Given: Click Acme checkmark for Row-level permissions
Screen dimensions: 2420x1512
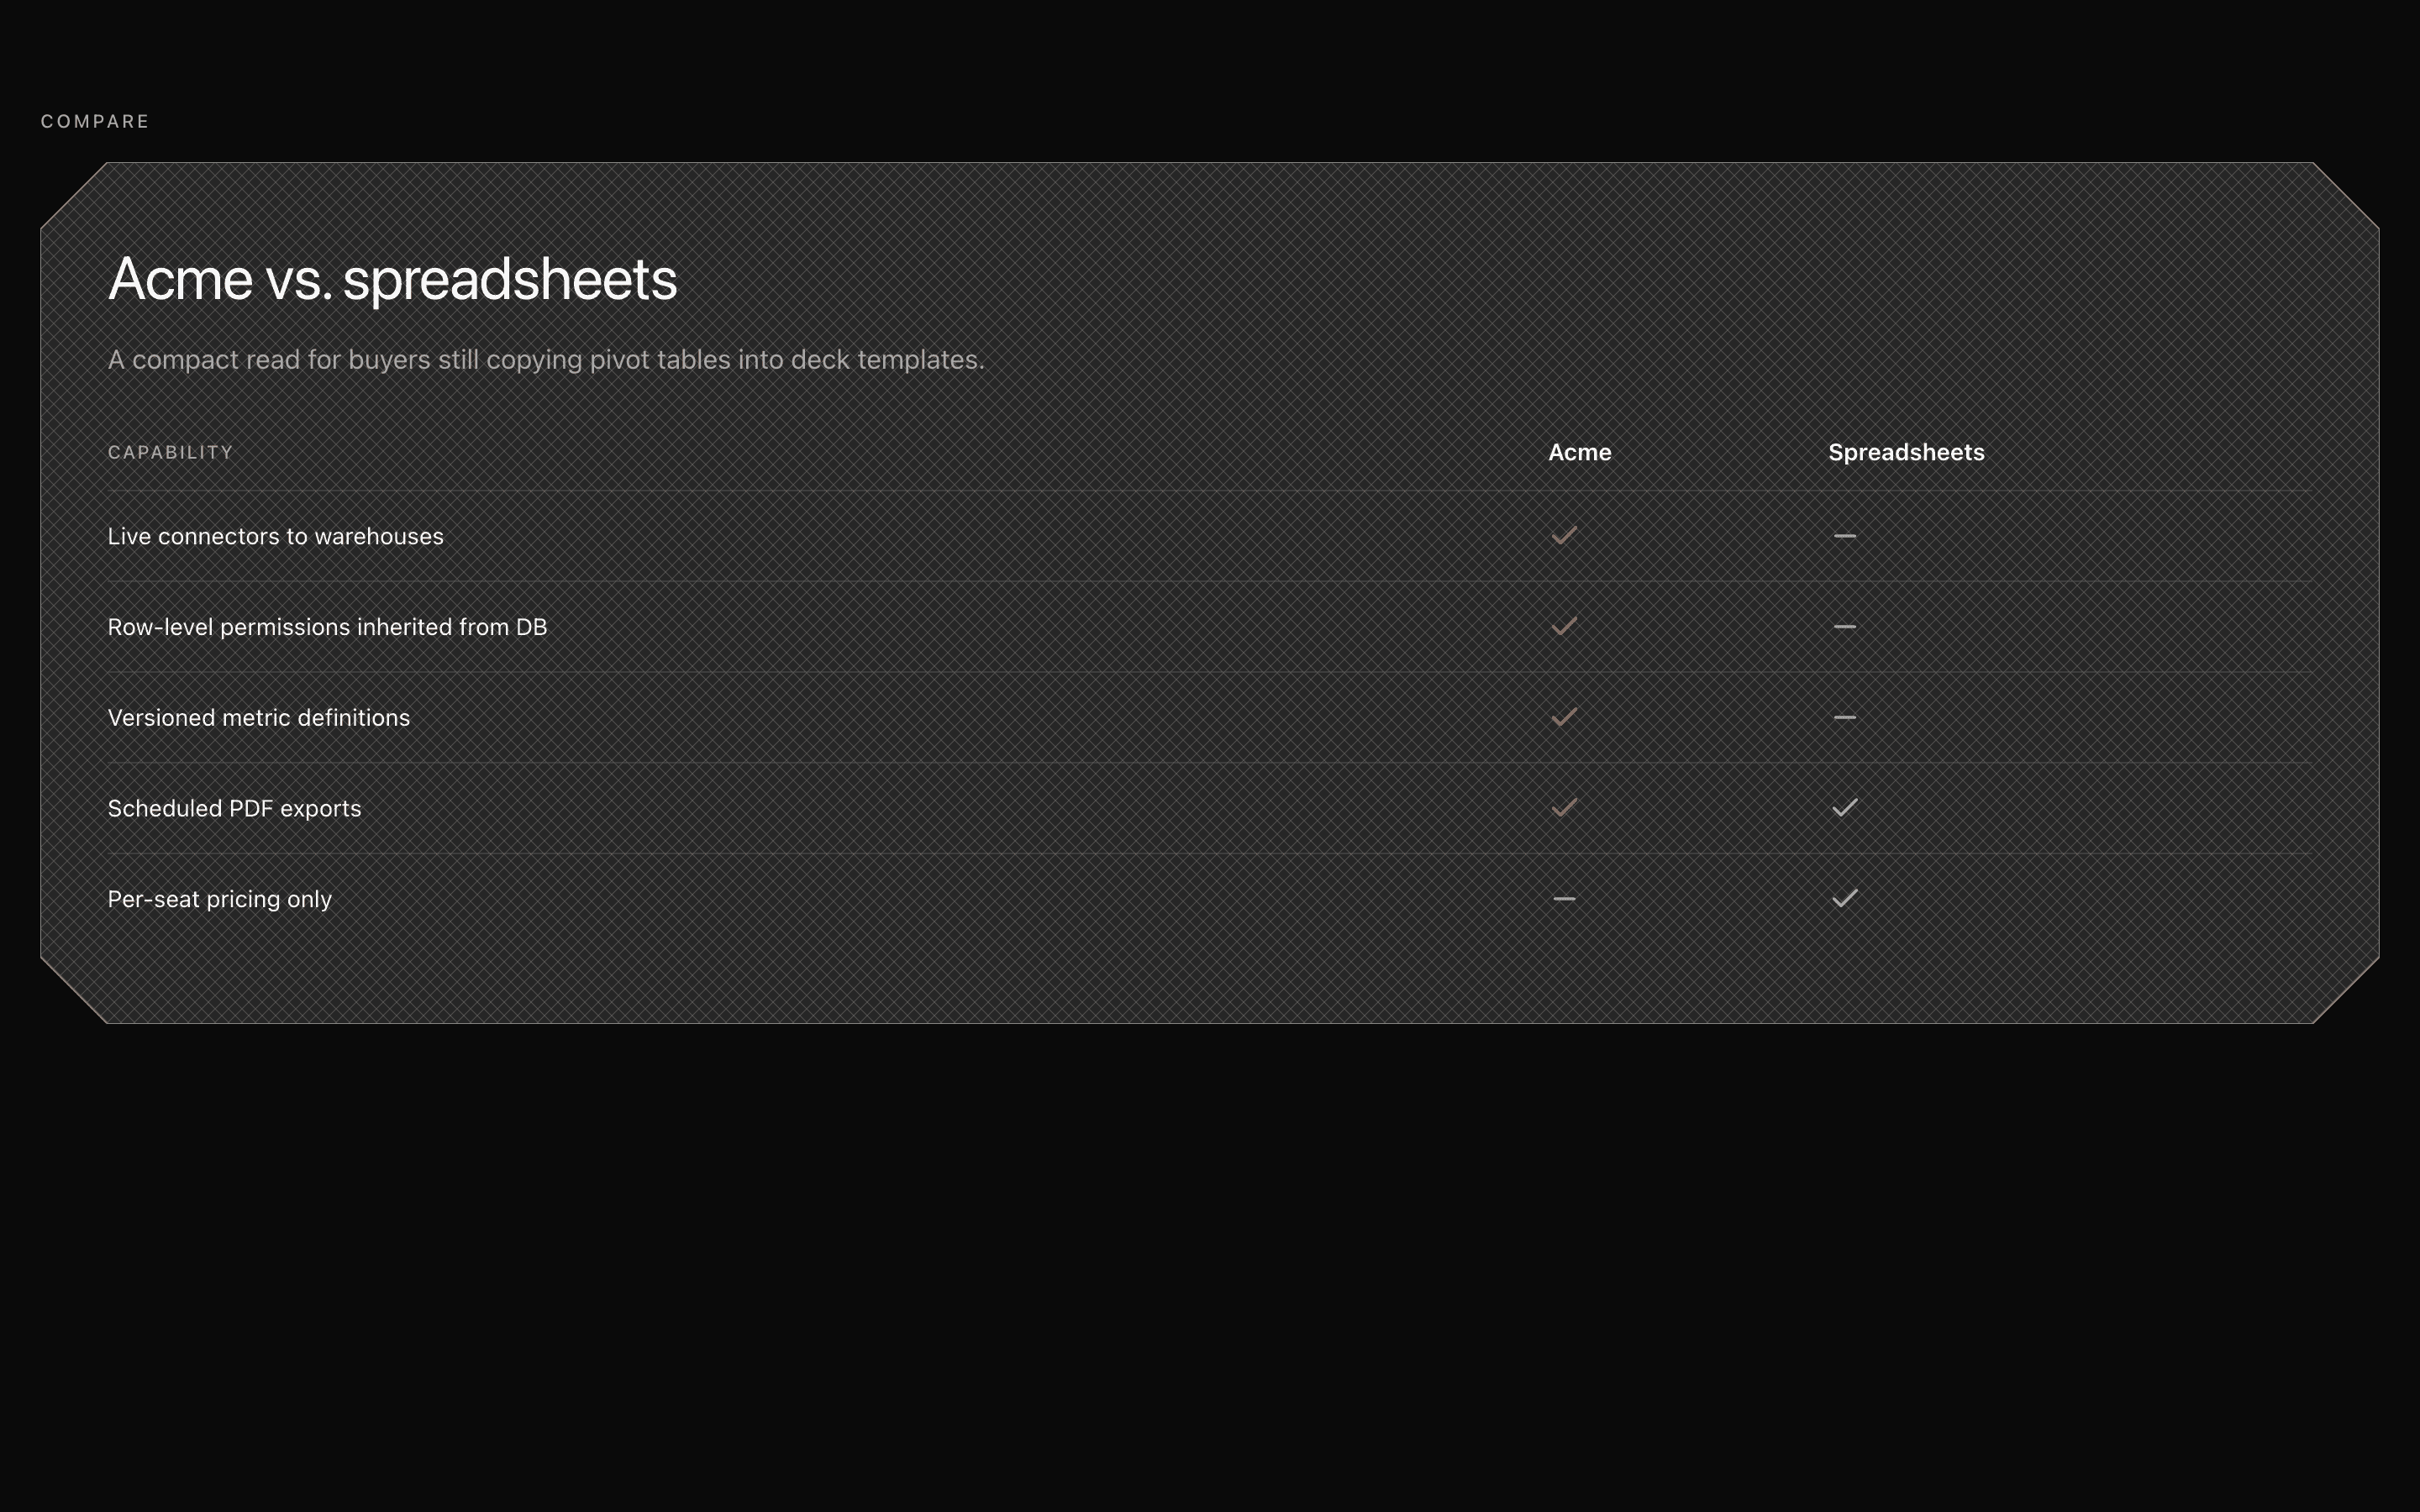Looking at the screenshot, I should pos(1564,627).
